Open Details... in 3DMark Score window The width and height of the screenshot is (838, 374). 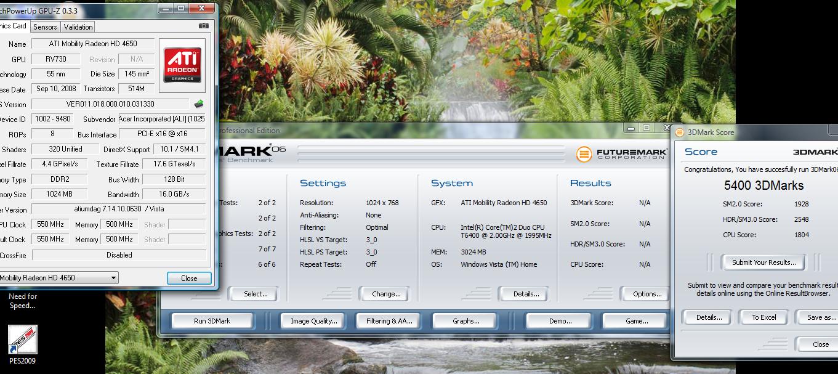pos(709,317)
